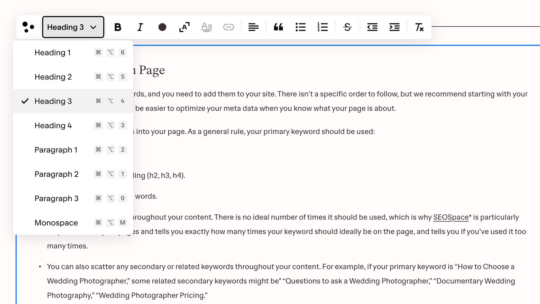Viewport: 540px width, 304px height.
Task: Collapse the Heading 3 style dropdown
Action: point(73,27)
